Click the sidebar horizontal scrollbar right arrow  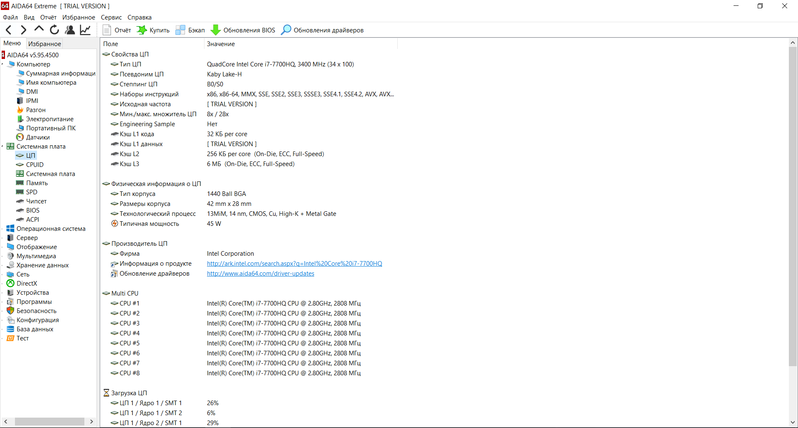(91, 421)
